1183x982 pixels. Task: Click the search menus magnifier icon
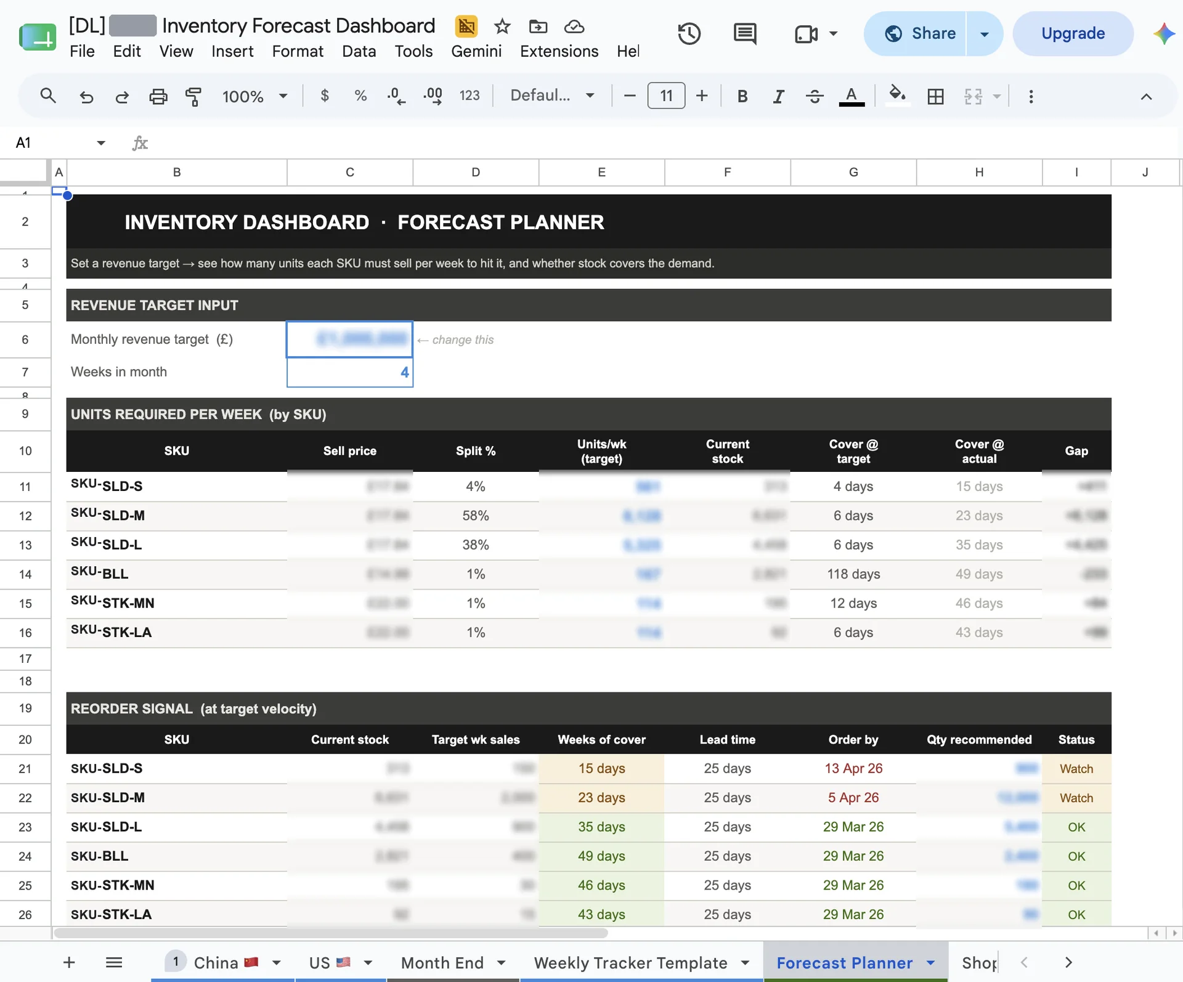pos(48,96)
